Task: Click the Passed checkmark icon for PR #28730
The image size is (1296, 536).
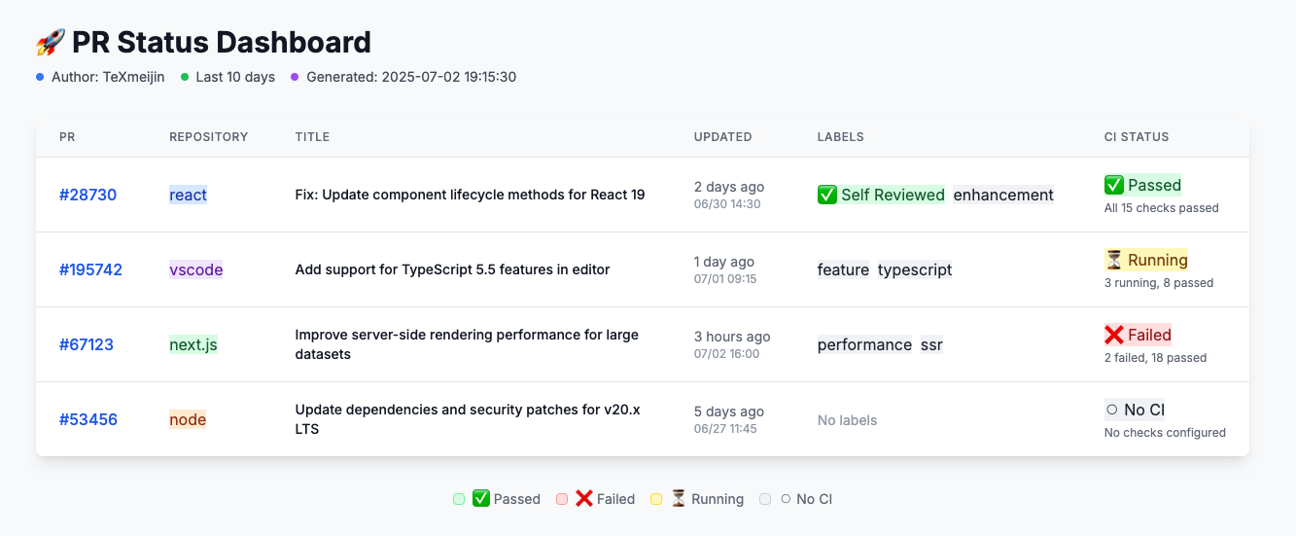Action: [x=1114, y=185]
